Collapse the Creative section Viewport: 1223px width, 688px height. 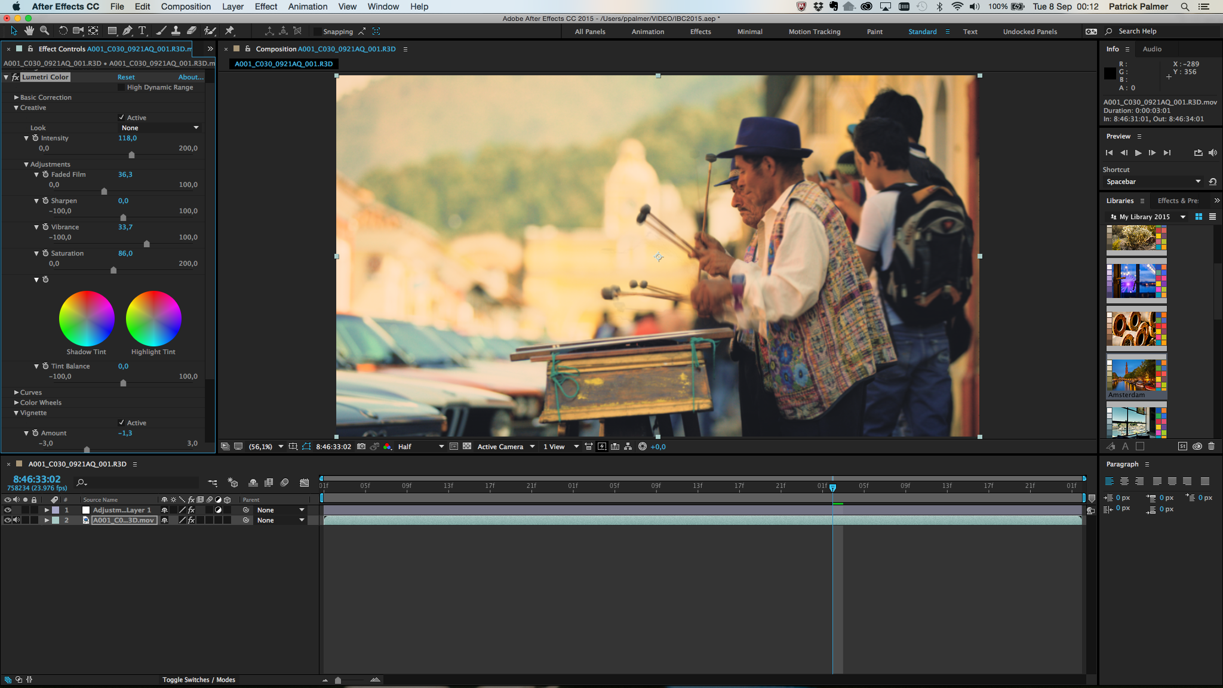tap(17, 107)
